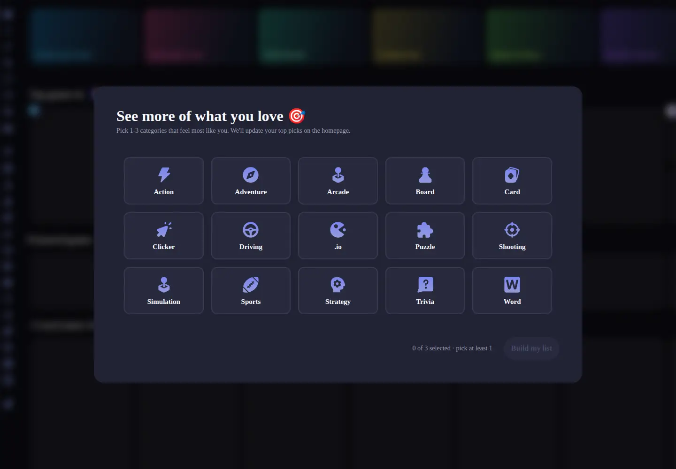Click the Clicker tile label text
Viewport: 676px width, 469px height.
point(164,247)
